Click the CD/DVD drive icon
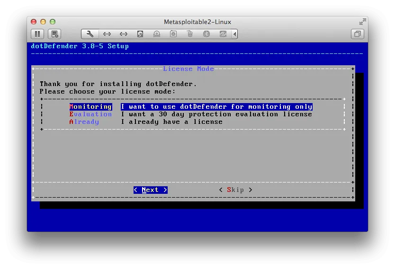Viewport: 395px width, 269px height. tap(157, 34)
